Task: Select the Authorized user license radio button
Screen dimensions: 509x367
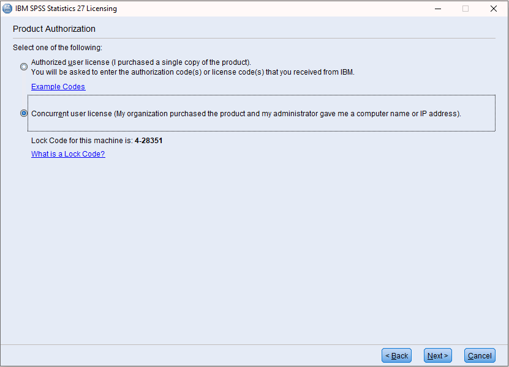Action: pos(24,67)
